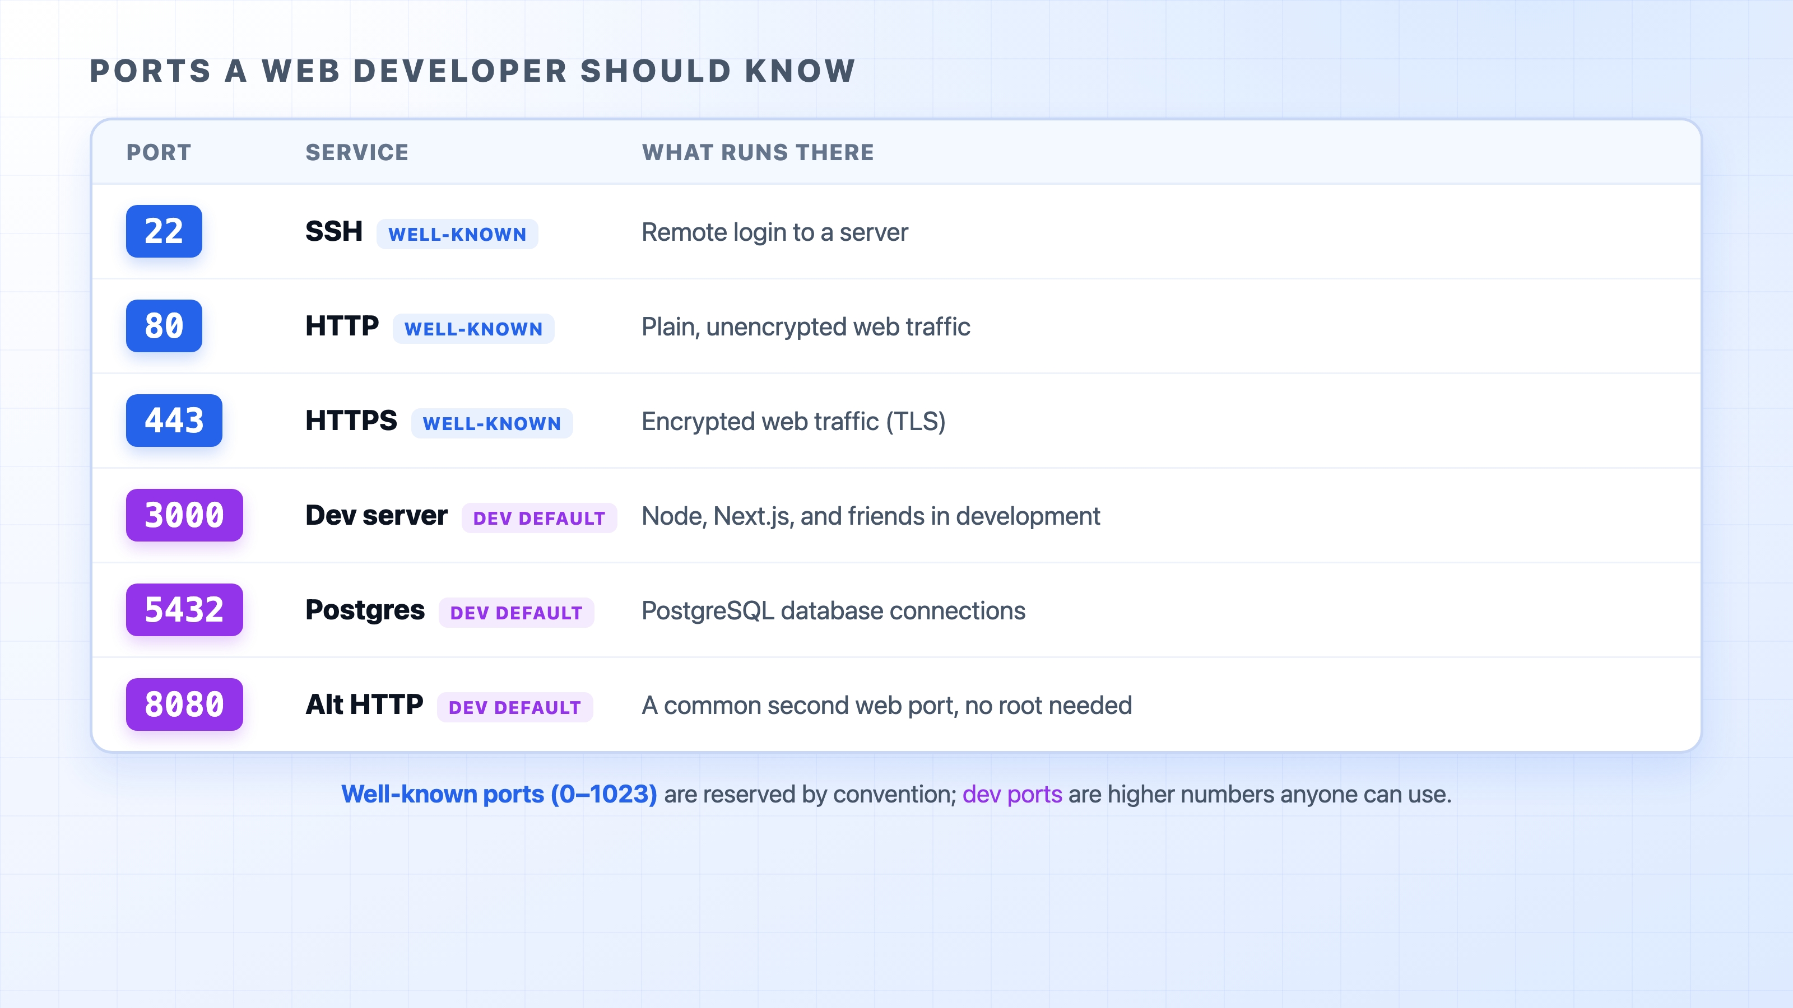
Task: Click "Encrypted web traffic (TLS)" description
Action: [x=793, y=422]
